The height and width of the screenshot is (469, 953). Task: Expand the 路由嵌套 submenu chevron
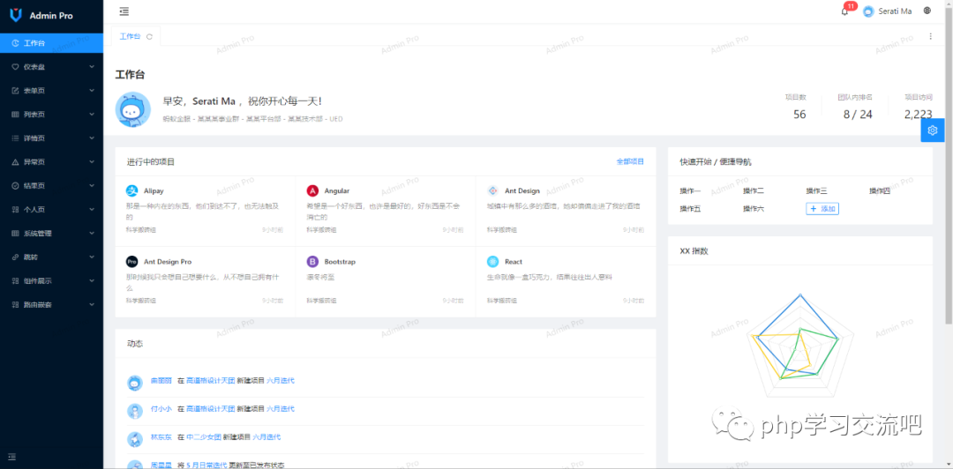pyautogui.click(x=92, y=304)
